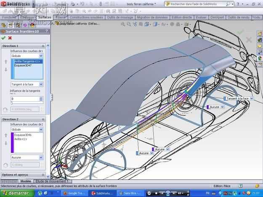Confirm with the corner green checkmark in viewport
263x197 pixels.
[x=241, y=32]
